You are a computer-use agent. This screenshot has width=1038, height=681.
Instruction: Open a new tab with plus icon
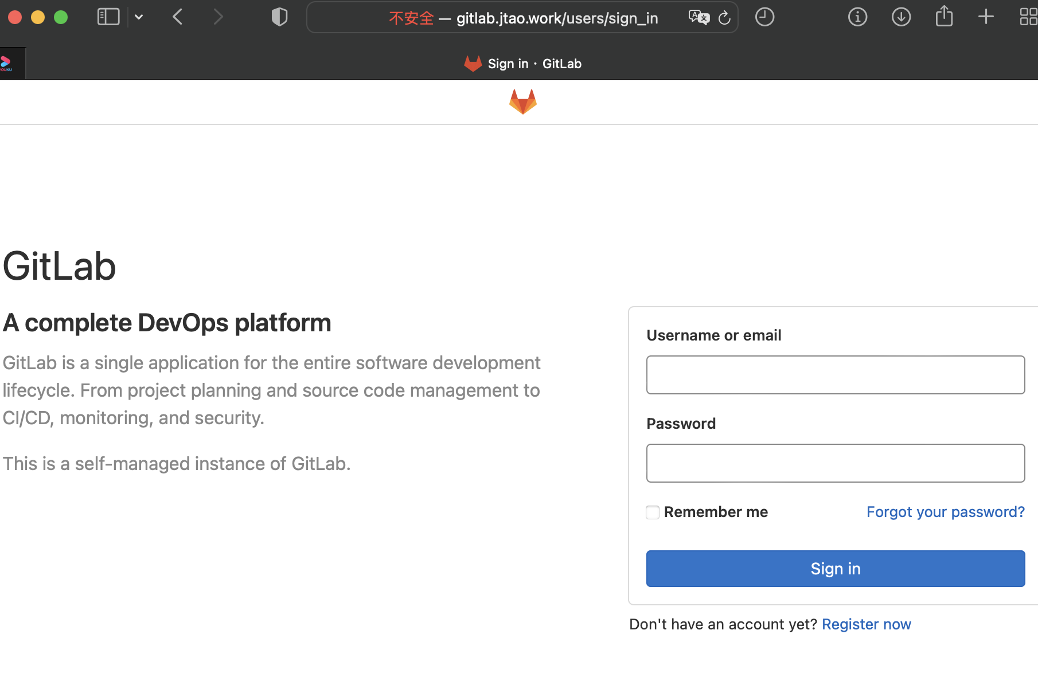click(x=986, y=17)
